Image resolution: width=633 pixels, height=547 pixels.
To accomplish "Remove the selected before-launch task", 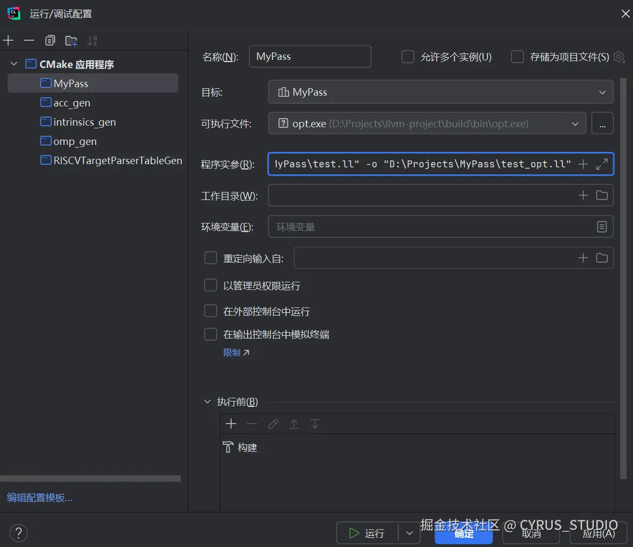I will (252, 423).
